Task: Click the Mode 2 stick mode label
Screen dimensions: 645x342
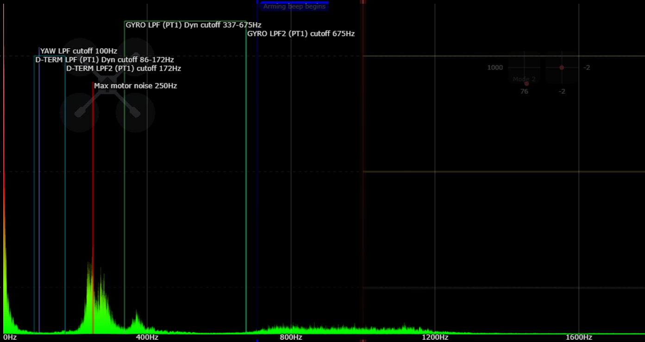Action: point(524,79)
